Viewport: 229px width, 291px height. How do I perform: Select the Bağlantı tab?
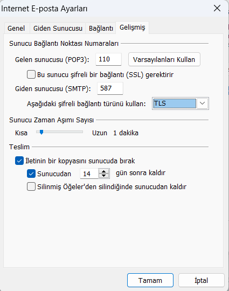coord(101,29)
